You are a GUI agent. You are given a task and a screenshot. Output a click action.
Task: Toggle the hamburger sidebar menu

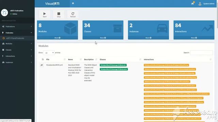point(73,3)
